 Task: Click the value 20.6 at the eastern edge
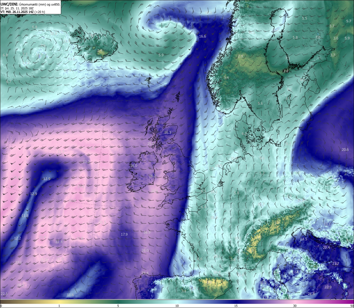click(345, 150)
